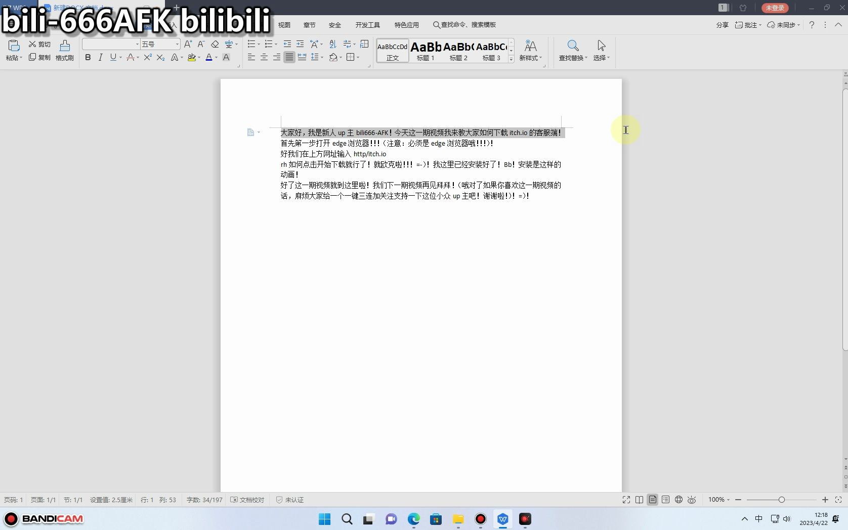The image size is (848, 530).
Task: Open the font name combo box
Action: coord(111,45)
